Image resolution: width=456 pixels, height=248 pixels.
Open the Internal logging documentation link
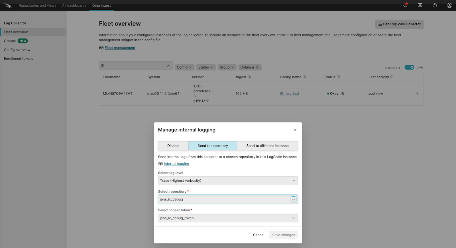(176, 164)
